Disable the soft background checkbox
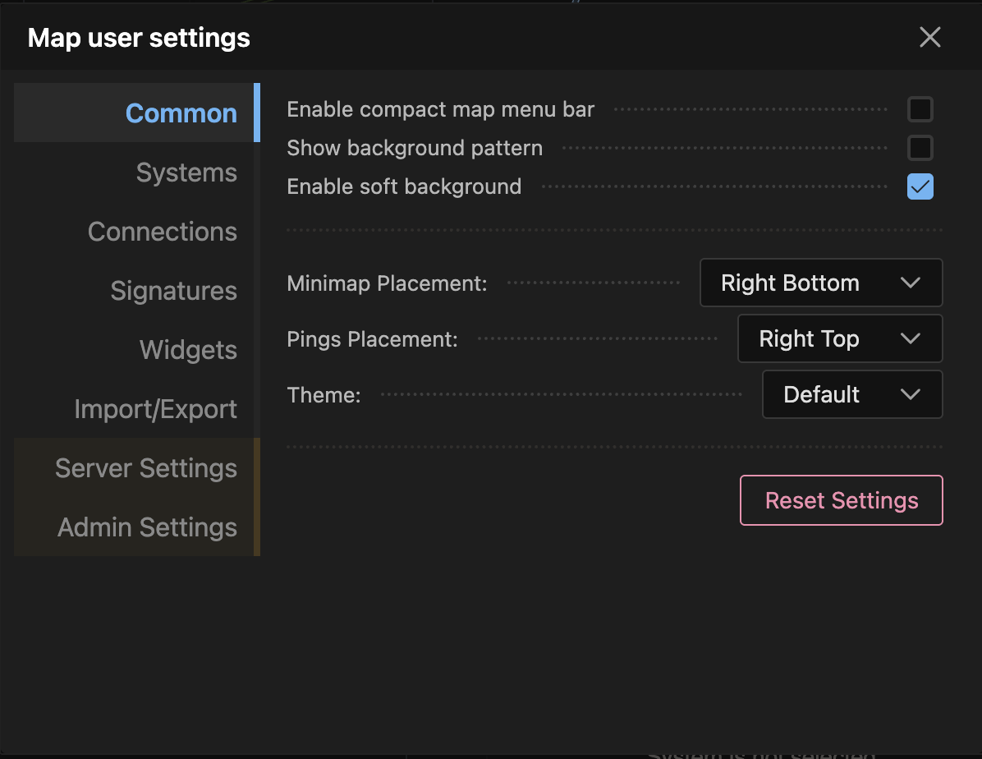982x759 pixels. [920, 186]
